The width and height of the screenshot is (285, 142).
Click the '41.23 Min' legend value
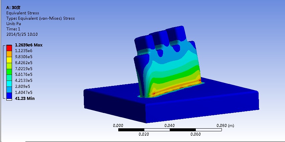pos(25,99)
